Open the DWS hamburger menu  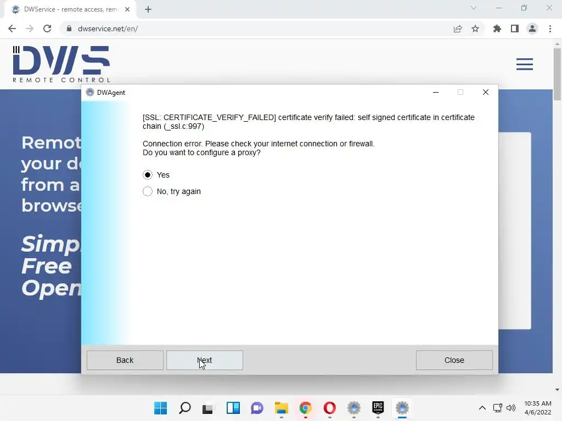[524, 65]
